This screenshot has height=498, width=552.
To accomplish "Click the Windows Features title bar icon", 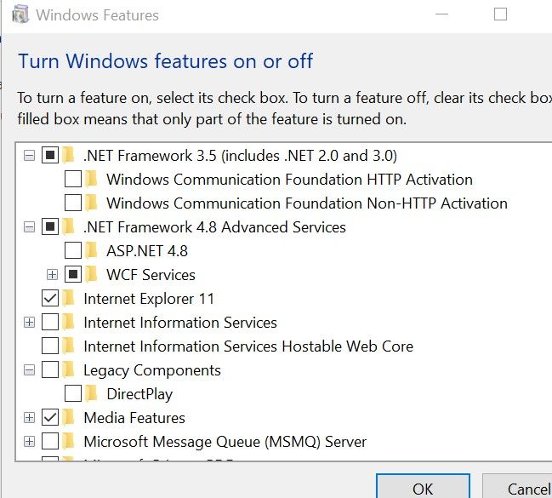I will point(20,15).
